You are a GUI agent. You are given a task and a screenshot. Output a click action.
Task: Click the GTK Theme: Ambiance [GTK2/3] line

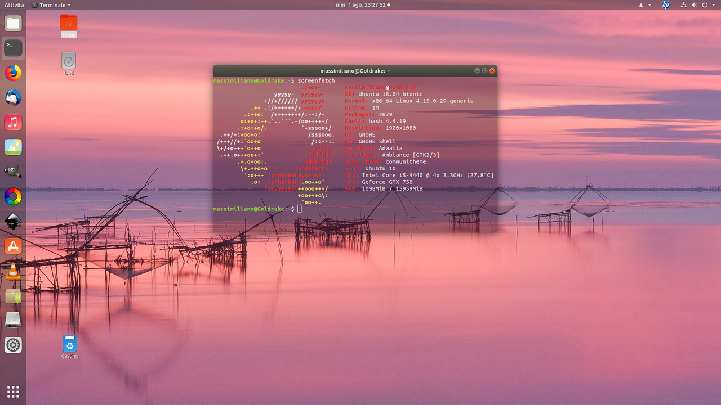[392, 155]
